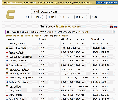The image size is (118, 100).
Task: Sort results by the Location column arrow
Action: (17, 39)
